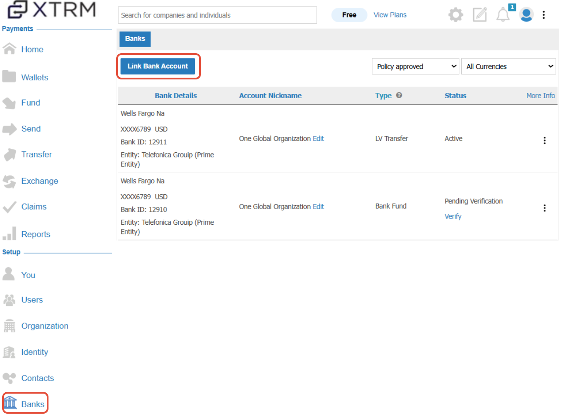Viewport: 564px width, 415px height.
Task: Click 'Bank ID: 12911' text
Action: [144, 142]
